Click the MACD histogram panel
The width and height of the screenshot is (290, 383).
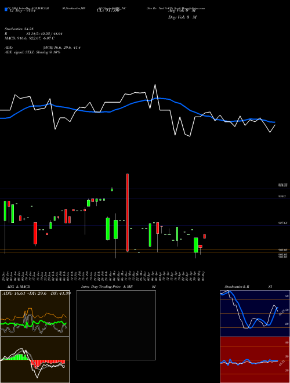point(35,360)
